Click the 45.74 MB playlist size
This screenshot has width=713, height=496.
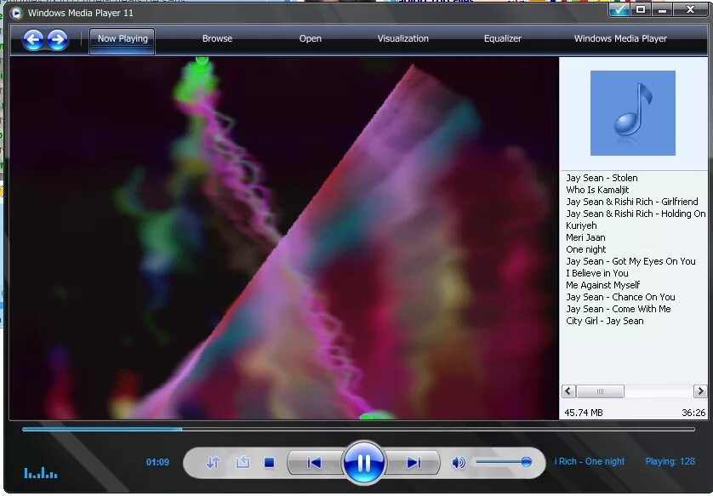583,413
